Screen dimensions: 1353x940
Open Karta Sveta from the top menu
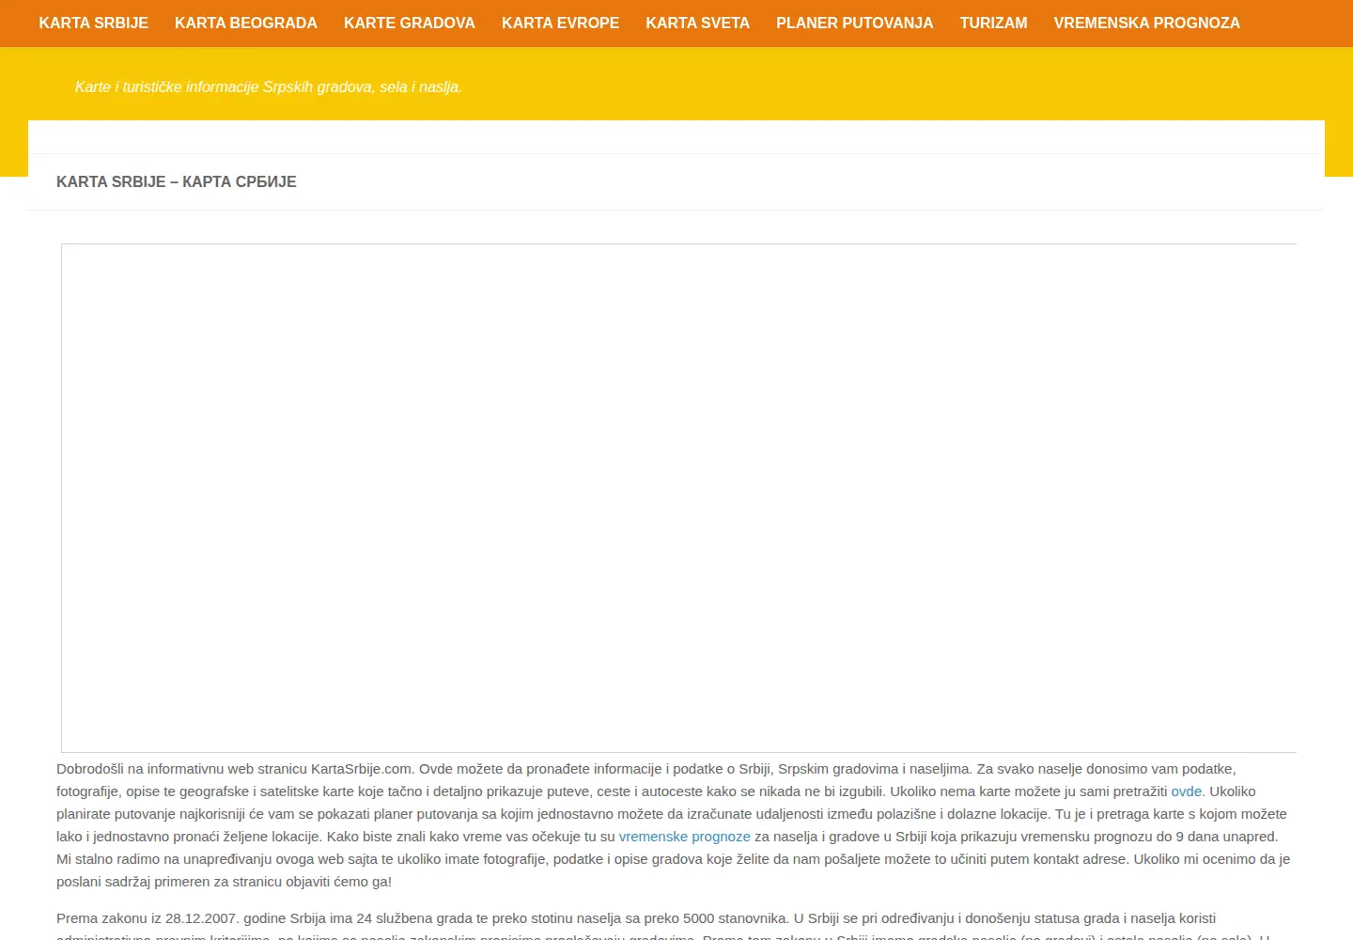[697, 23]
